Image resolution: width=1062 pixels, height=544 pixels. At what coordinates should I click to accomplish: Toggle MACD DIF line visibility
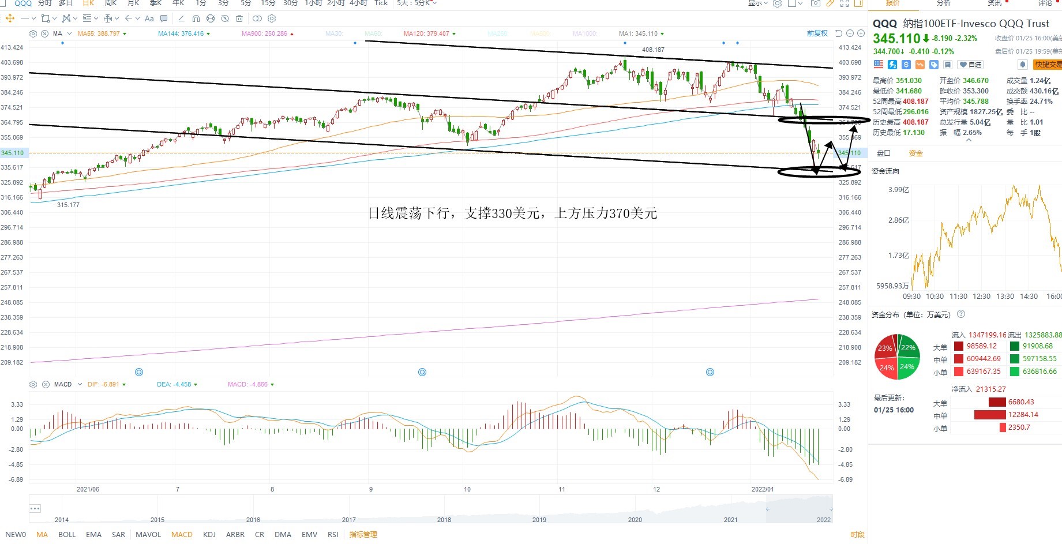106,384
